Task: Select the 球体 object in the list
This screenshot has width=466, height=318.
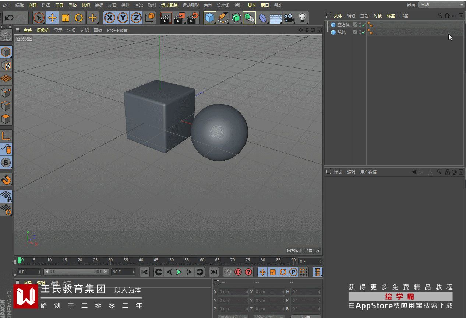Action: 341,32
